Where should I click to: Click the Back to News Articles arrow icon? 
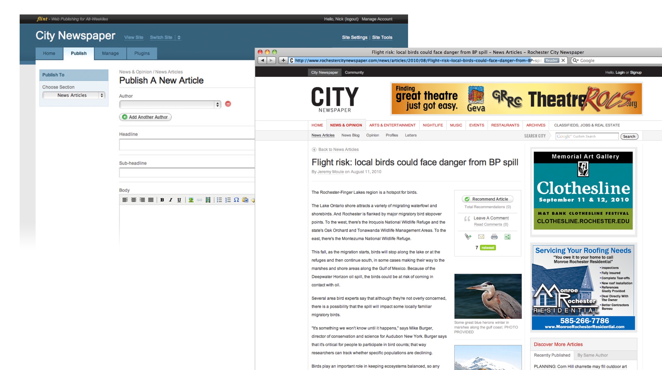coord(314,149)
